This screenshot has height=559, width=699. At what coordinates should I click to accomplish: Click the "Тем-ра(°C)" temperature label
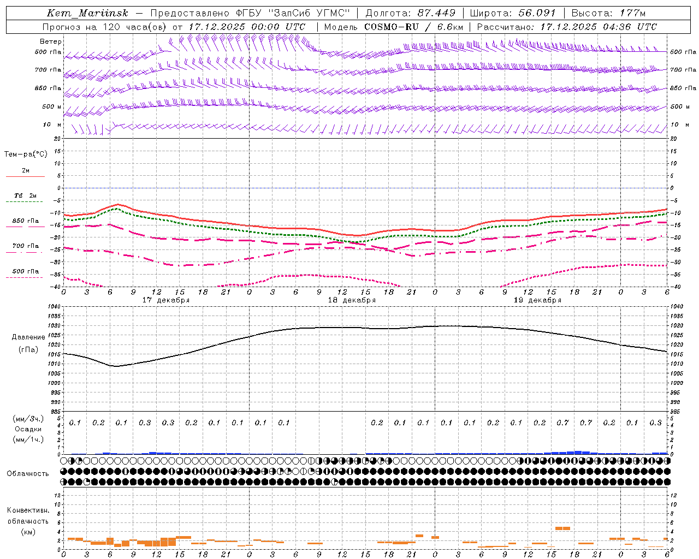26,154
